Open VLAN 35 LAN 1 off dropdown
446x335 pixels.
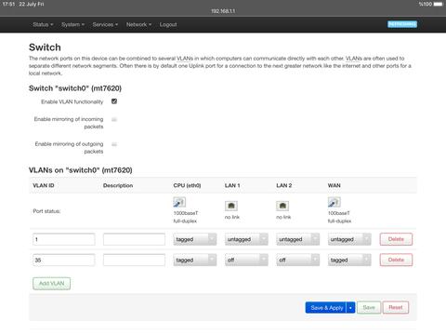(x=246, y=260)
